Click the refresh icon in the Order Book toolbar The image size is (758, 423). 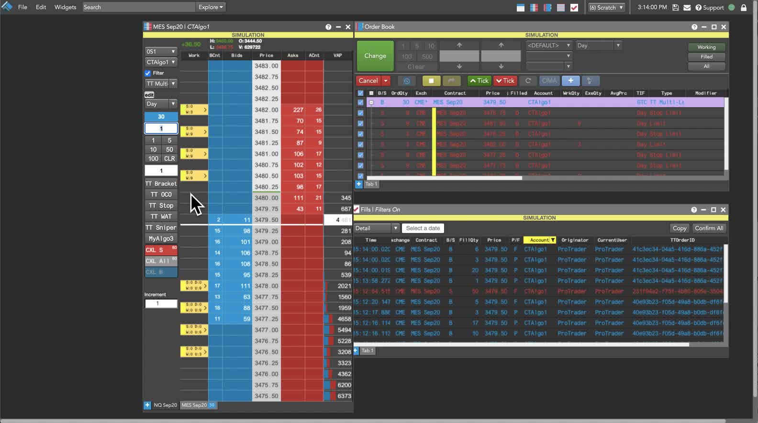coord(528,81)
